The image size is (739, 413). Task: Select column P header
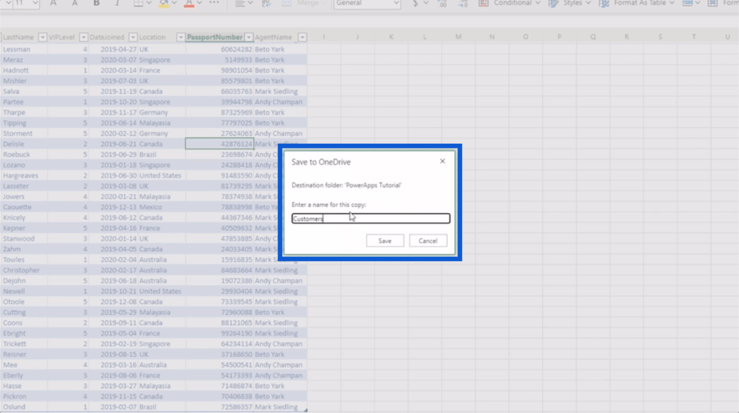[x=559, y=37]
